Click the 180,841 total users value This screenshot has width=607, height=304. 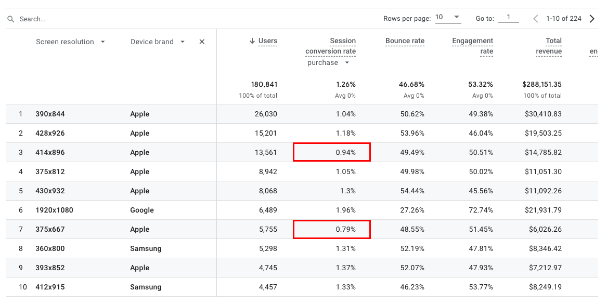(264, 84)
